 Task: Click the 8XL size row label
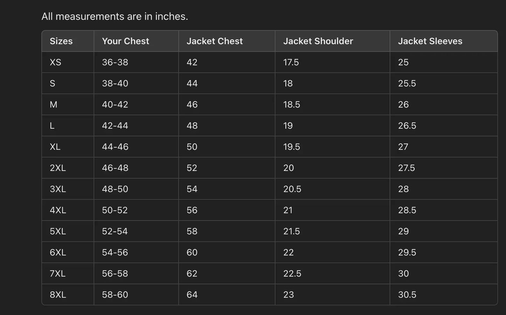[58, 295]
